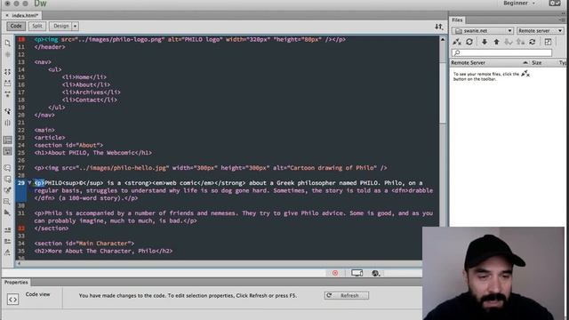Screen dimensions: 569x320
Task: Refresh the file list in the Files panel
Action: (469, 42)
